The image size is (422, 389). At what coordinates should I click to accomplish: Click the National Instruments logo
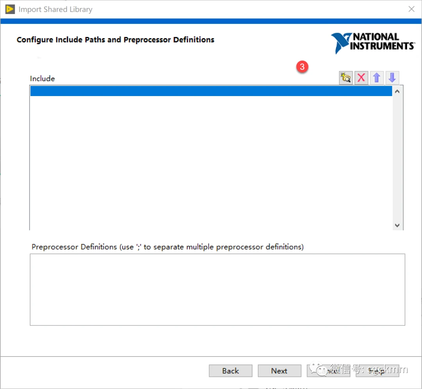pos(372,43)
